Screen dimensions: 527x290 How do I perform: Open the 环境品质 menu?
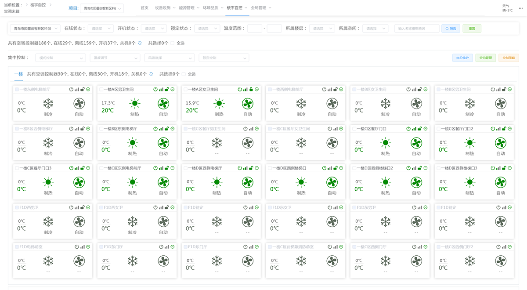click(x=213, y=8)
